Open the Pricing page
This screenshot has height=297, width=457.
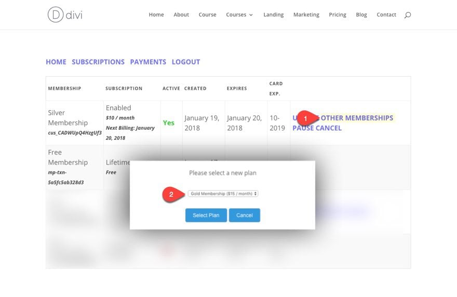tap(338, 15)
